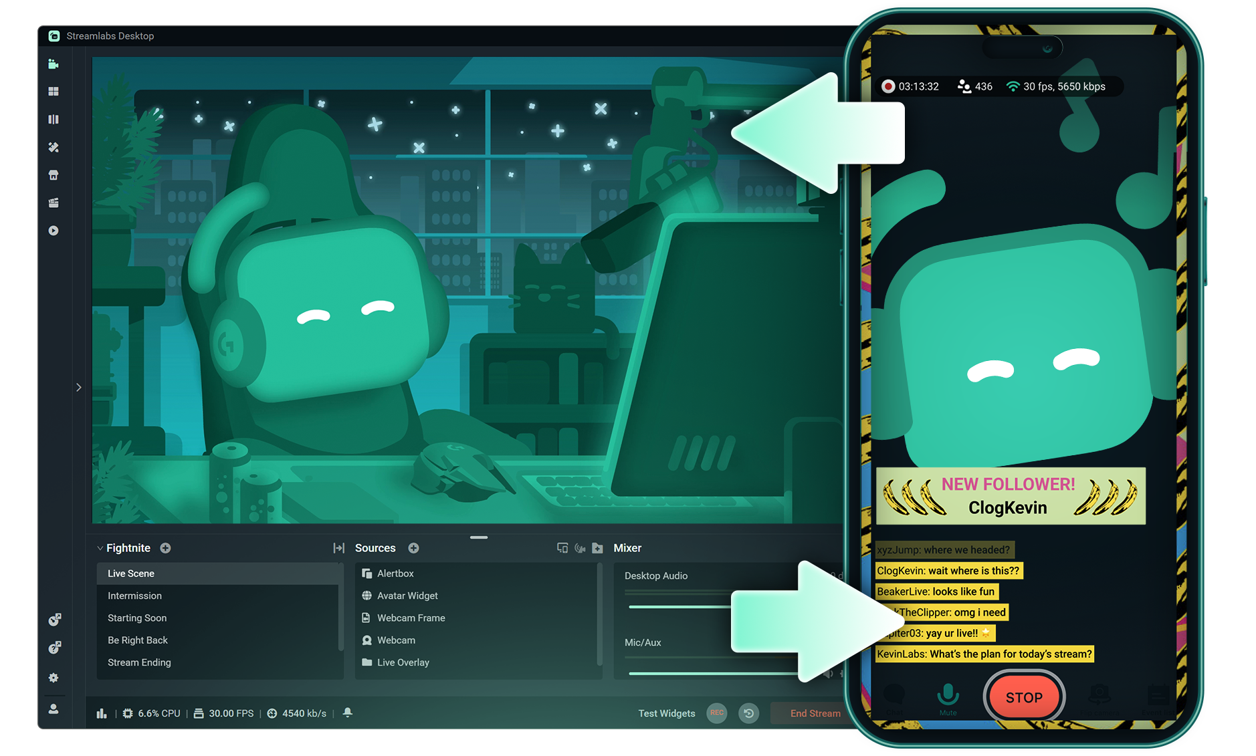Viewport: 1256px width, 756px height.
Task: Expand the left sidebar using the arrow chevron
Action: (x=78, y=387)
